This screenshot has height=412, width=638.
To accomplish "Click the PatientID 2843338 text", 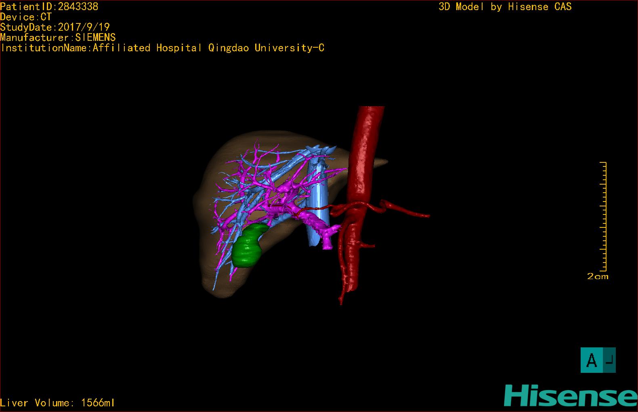I will click(x=49, y=6).
